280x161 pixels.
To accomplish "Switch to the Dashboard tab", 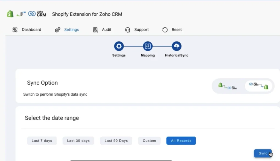I will 31,30.
